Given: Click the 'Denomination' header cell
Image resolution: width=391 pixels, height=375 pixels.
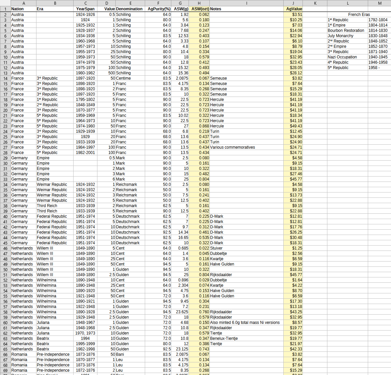Looking at the screenshot, I should (130, 9).
